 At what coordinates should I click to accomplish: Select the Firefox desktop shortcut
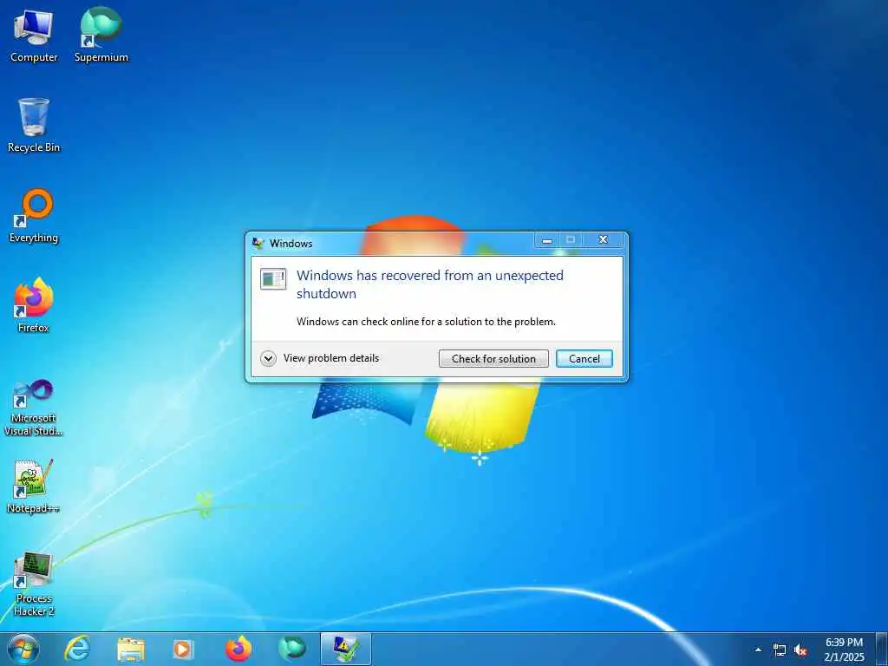(34, 305)
